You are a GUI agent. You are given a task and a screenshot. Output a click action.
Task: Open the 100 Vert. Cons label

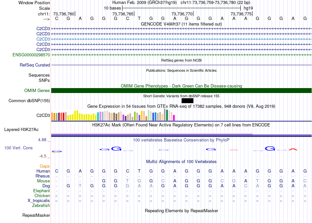point(18,148)
